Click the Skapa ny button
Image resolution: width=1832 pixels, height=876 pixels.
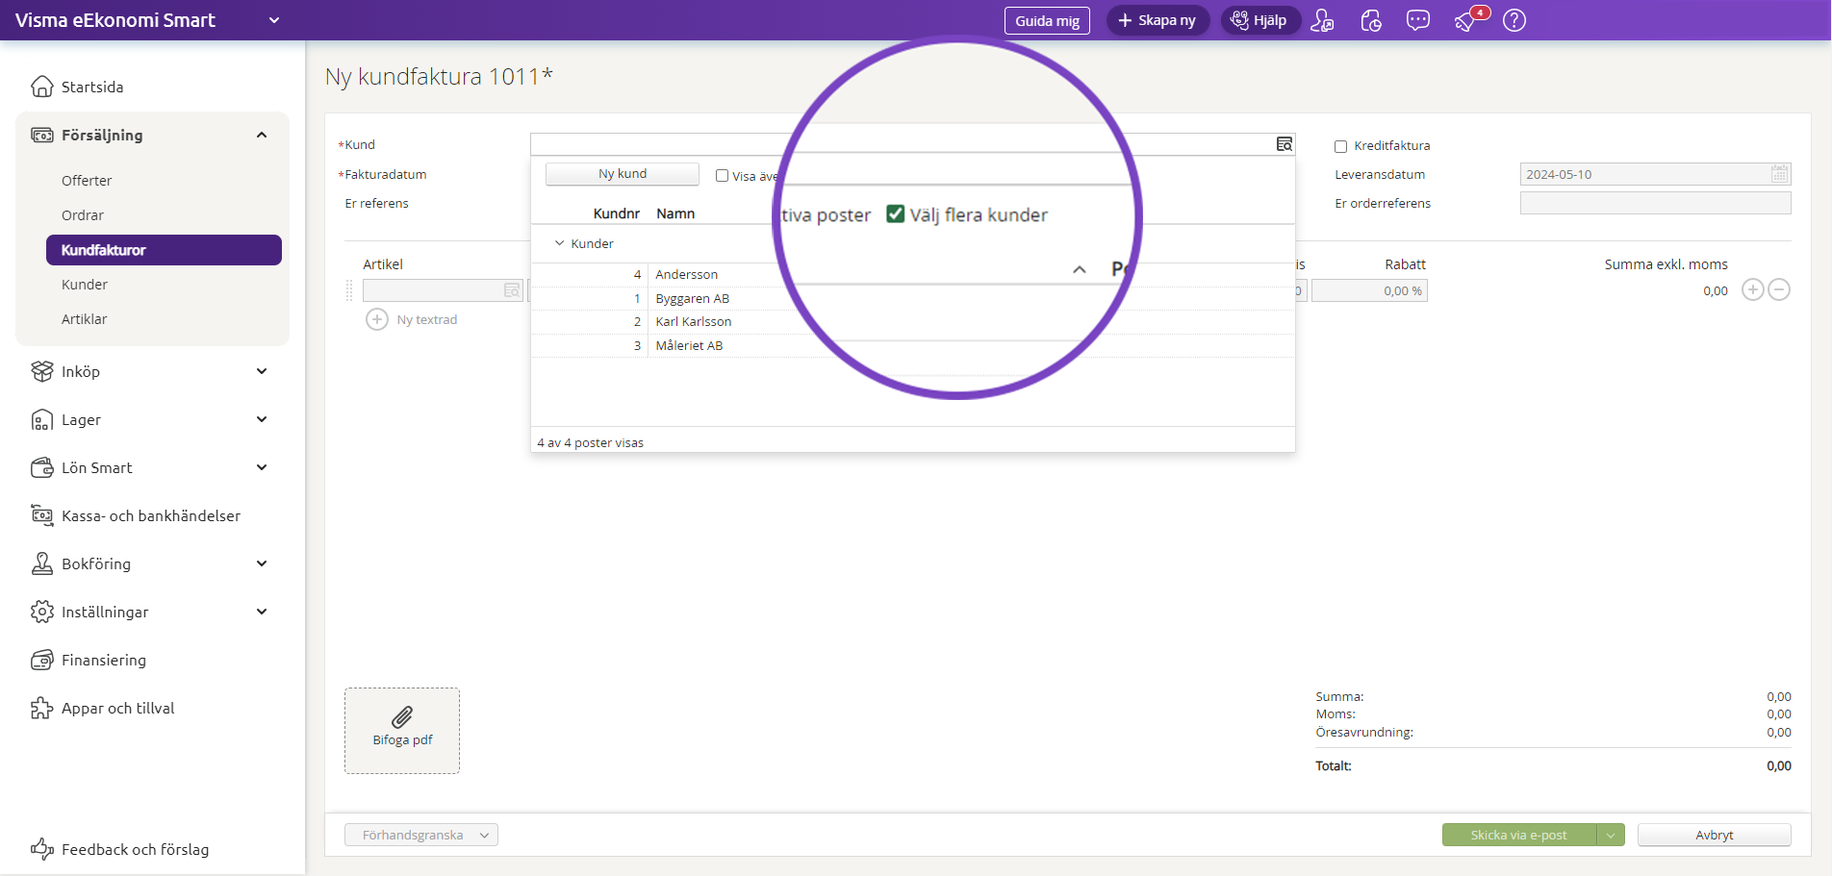pyautogui.click(x=1158, y=20)
